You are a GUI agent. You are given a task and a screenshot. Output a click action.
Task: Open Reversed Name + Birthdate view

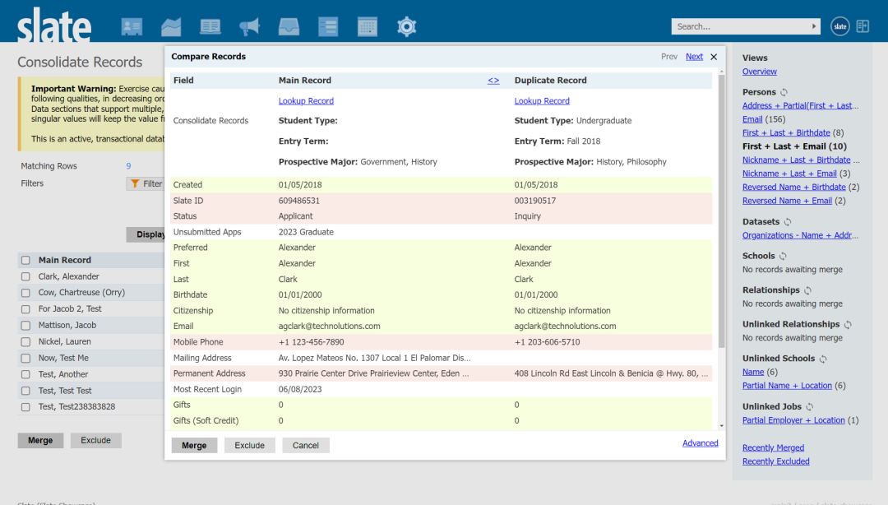click(794, 187)
